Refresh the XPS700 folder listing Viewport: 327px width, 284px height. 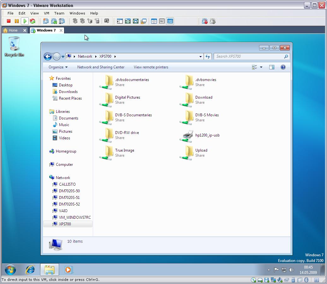(x=208, y=56)
